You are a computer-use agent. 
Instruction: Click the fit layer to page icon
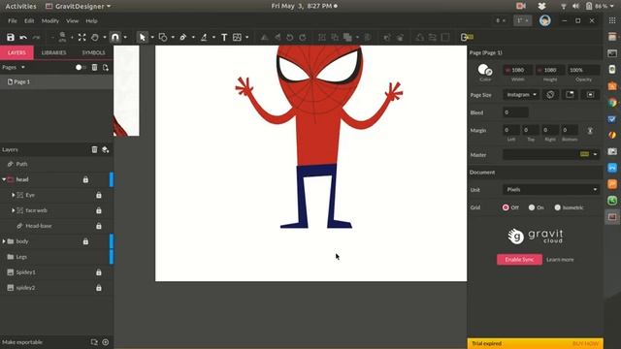coord(590,95)
